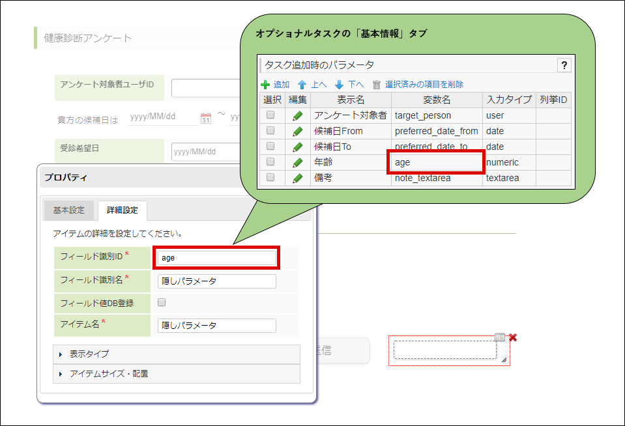
Task: Enable the フィールド値DB登録 checkbox
Action: point(161,303)
